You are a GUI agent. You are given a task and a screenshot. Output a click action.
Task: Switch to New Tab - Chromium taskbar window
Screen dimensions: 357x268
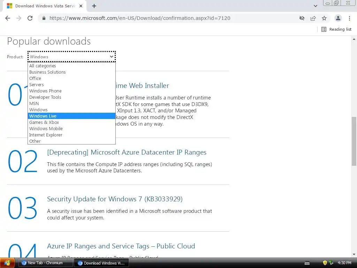pyautogui.click(x=45, y=263)
